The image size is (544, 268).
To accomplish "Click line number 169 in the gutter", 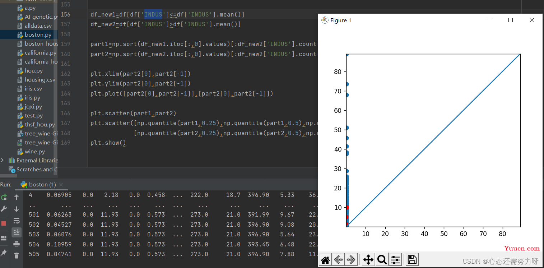I will [x=65, y=143].
